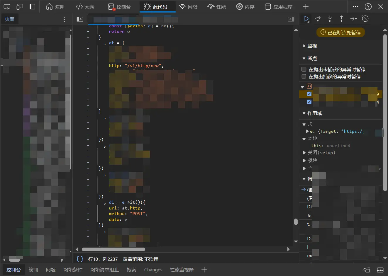
Task: Step over next function call
Action: pyautogui.click(x=318, y=19)
